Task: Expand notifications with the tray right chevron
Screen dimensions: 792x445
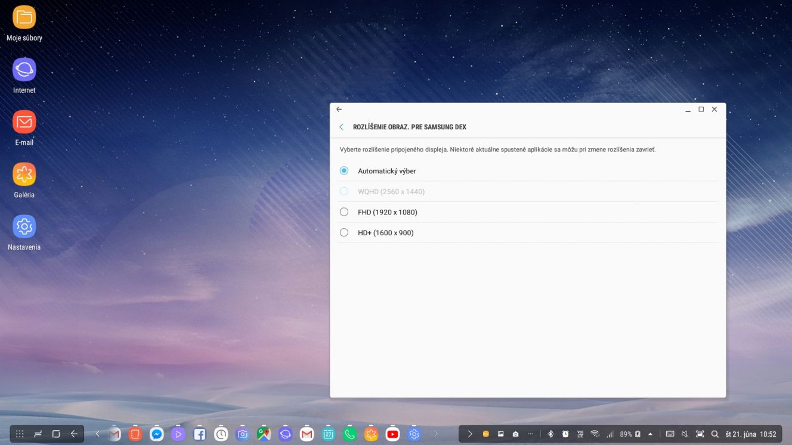Action: [470, 434]
